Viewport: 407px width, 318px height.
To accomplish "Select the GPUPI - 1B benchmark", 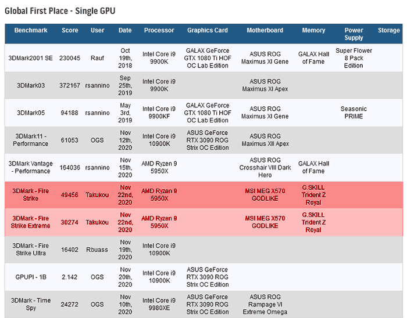I will click(31, 277).
